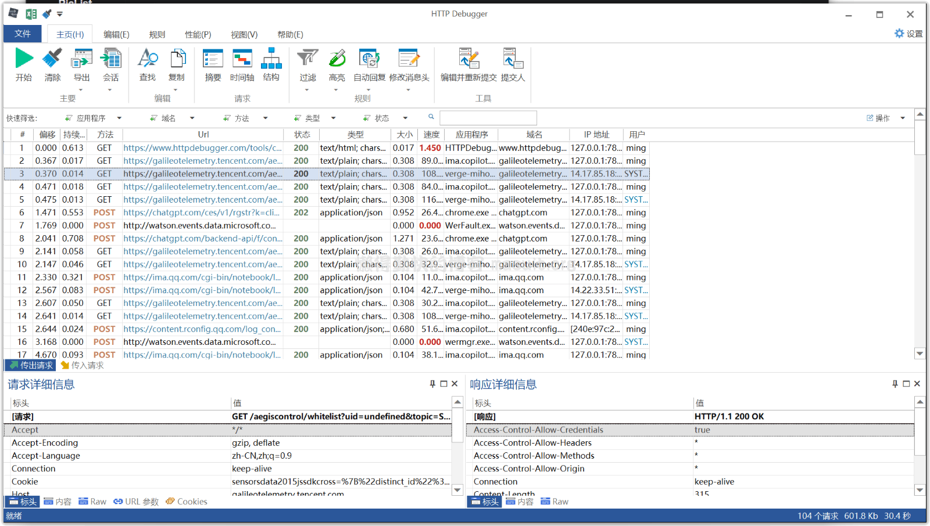Click the content.rconfig.qq.com URL in row 15
Viewport: 930px width, 526px height.
coord(202,329)
